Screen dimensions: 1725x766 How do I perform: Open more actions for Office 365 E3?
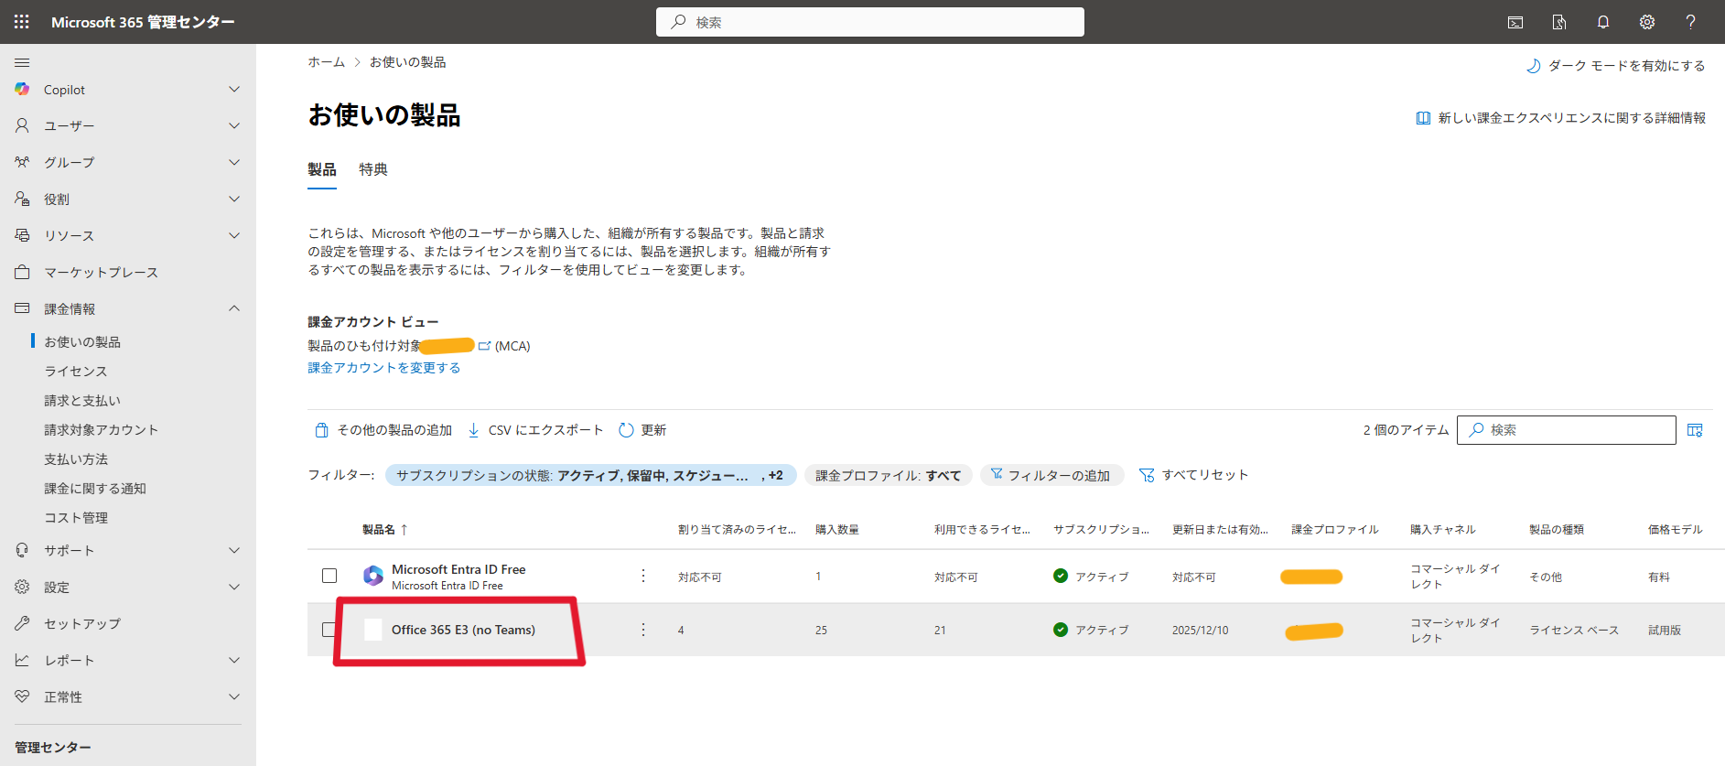click(643, 630)
